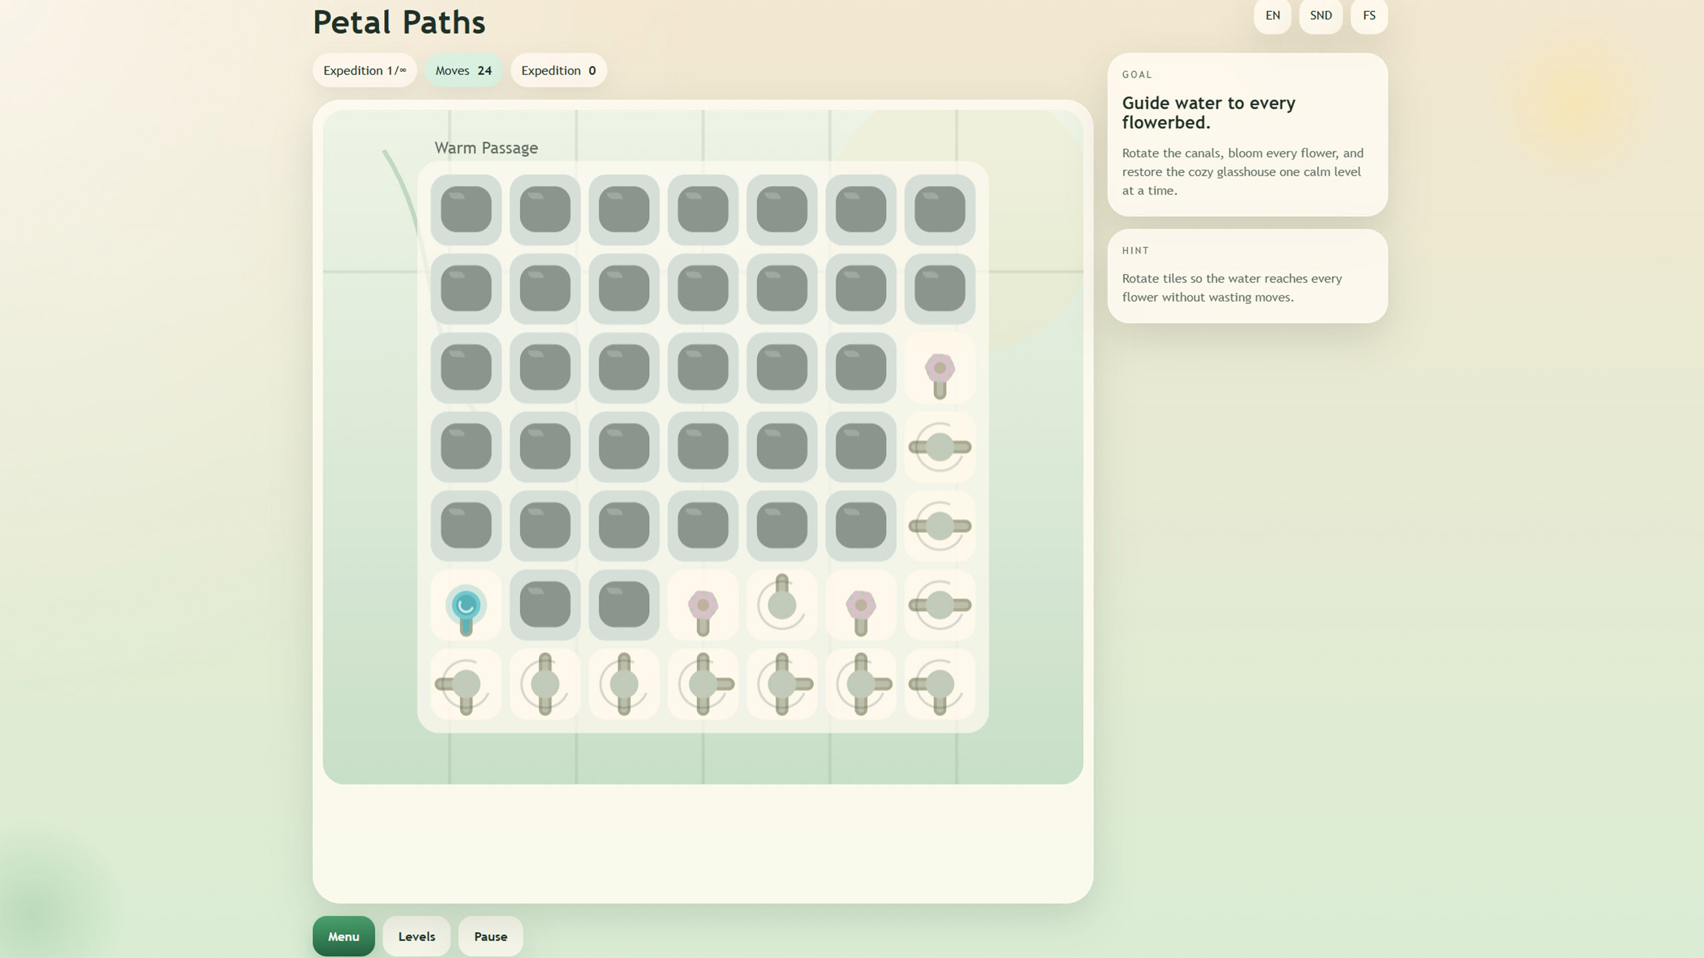
Task: Click the Petal Paths game title
Action: point(399,22)
